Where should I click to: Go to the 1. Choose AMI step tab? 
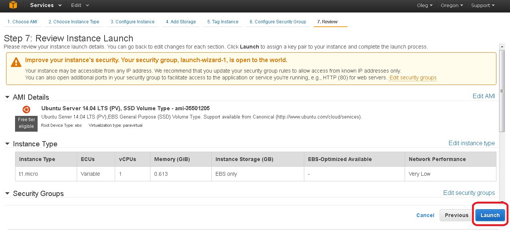coord(22,22)
